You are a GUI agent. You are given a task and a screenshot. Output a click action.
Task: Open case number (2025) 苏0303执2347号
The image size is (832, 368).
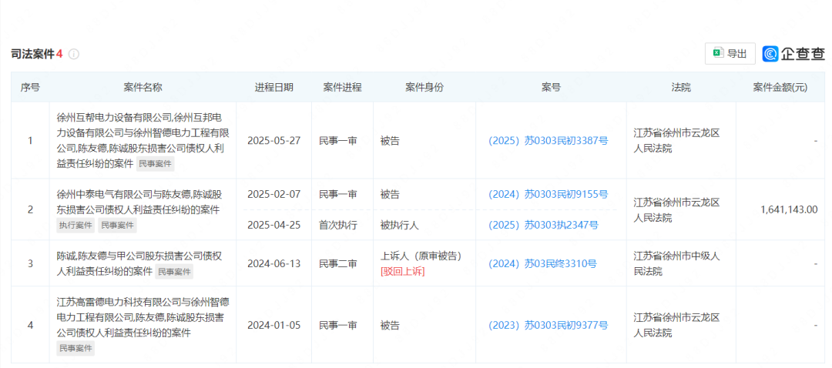[x=543, y=225]
